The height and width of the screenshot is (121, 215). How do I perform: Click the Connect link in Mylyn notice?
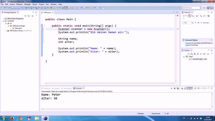coord(188,43)
